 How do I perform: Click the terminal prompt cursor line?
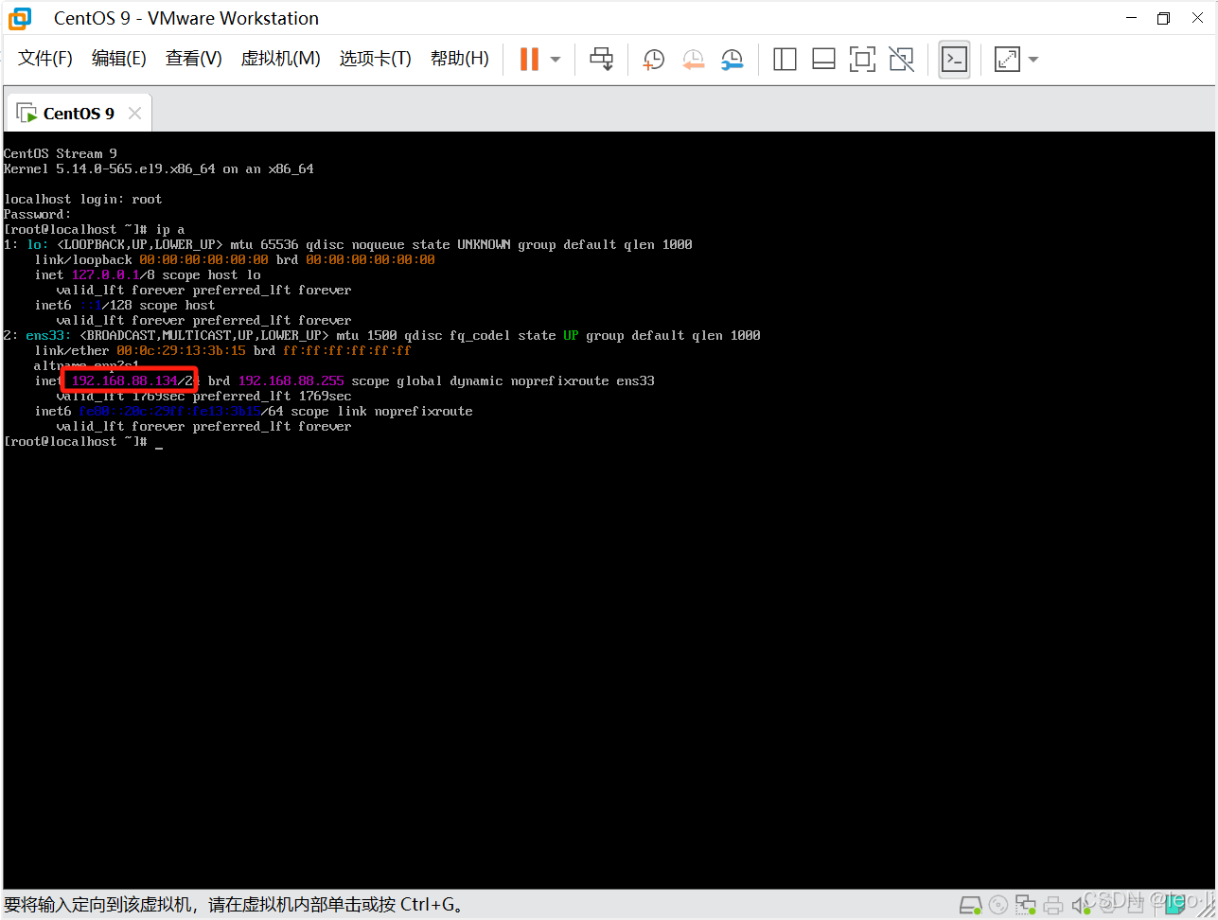[83, 442]
